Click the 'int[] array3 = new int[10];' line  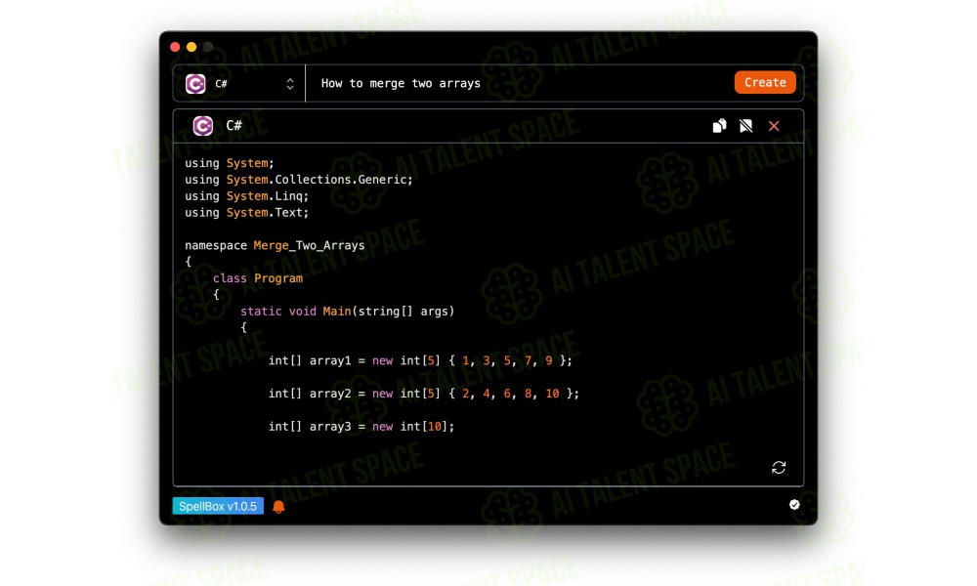click(x=361, y=427)
